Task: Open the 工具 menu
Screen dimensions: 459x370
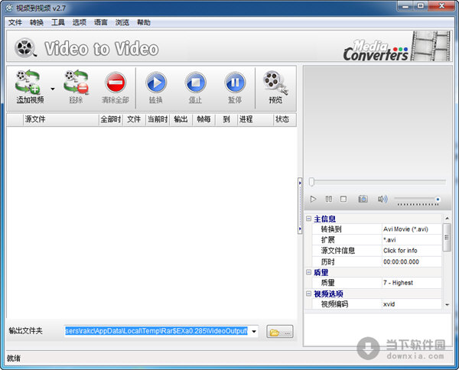Action: point(58,22)
